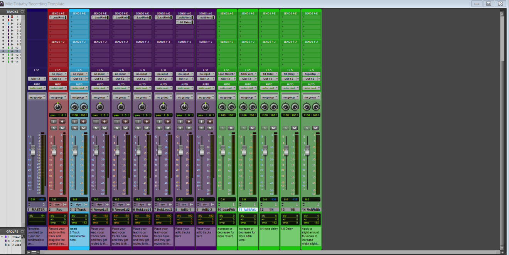Open auto read selector on MASTER track
509x255 pixels.
click(x=37, y=88)
